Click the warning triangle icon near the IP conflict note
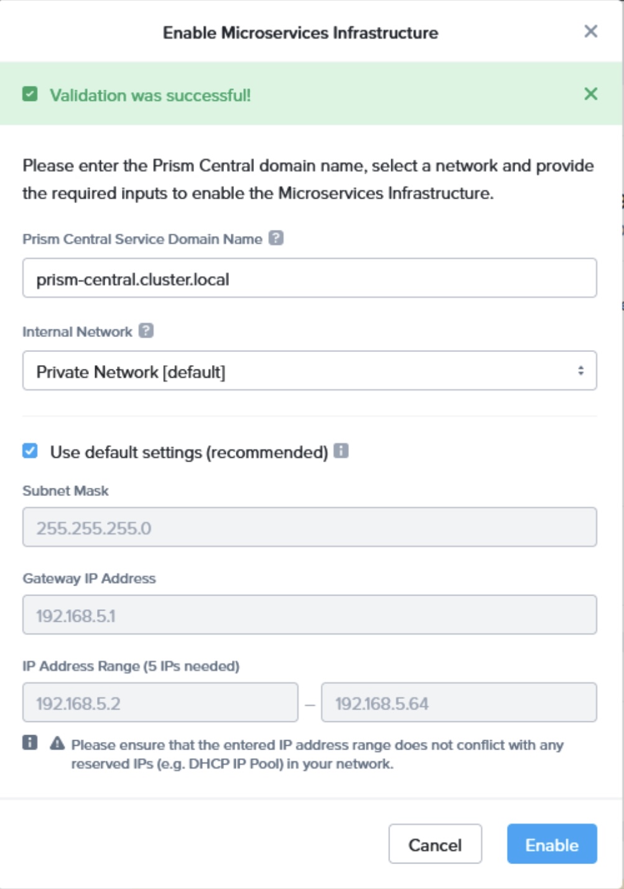This screenshot has width=624, height=889. click(57, 743)
